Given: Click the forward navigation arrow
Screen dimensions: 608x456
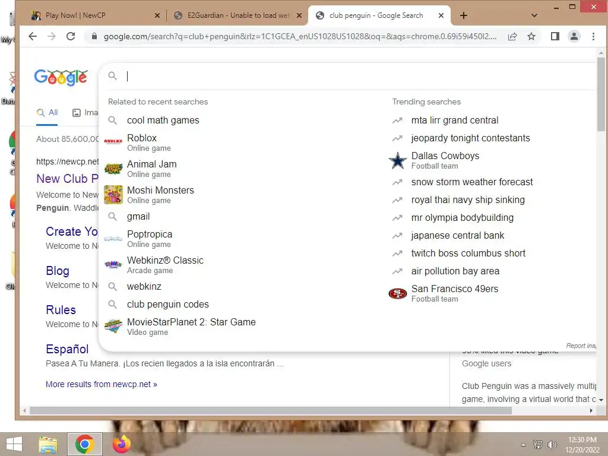Looking at the screenshot, I should coord(52,36).
